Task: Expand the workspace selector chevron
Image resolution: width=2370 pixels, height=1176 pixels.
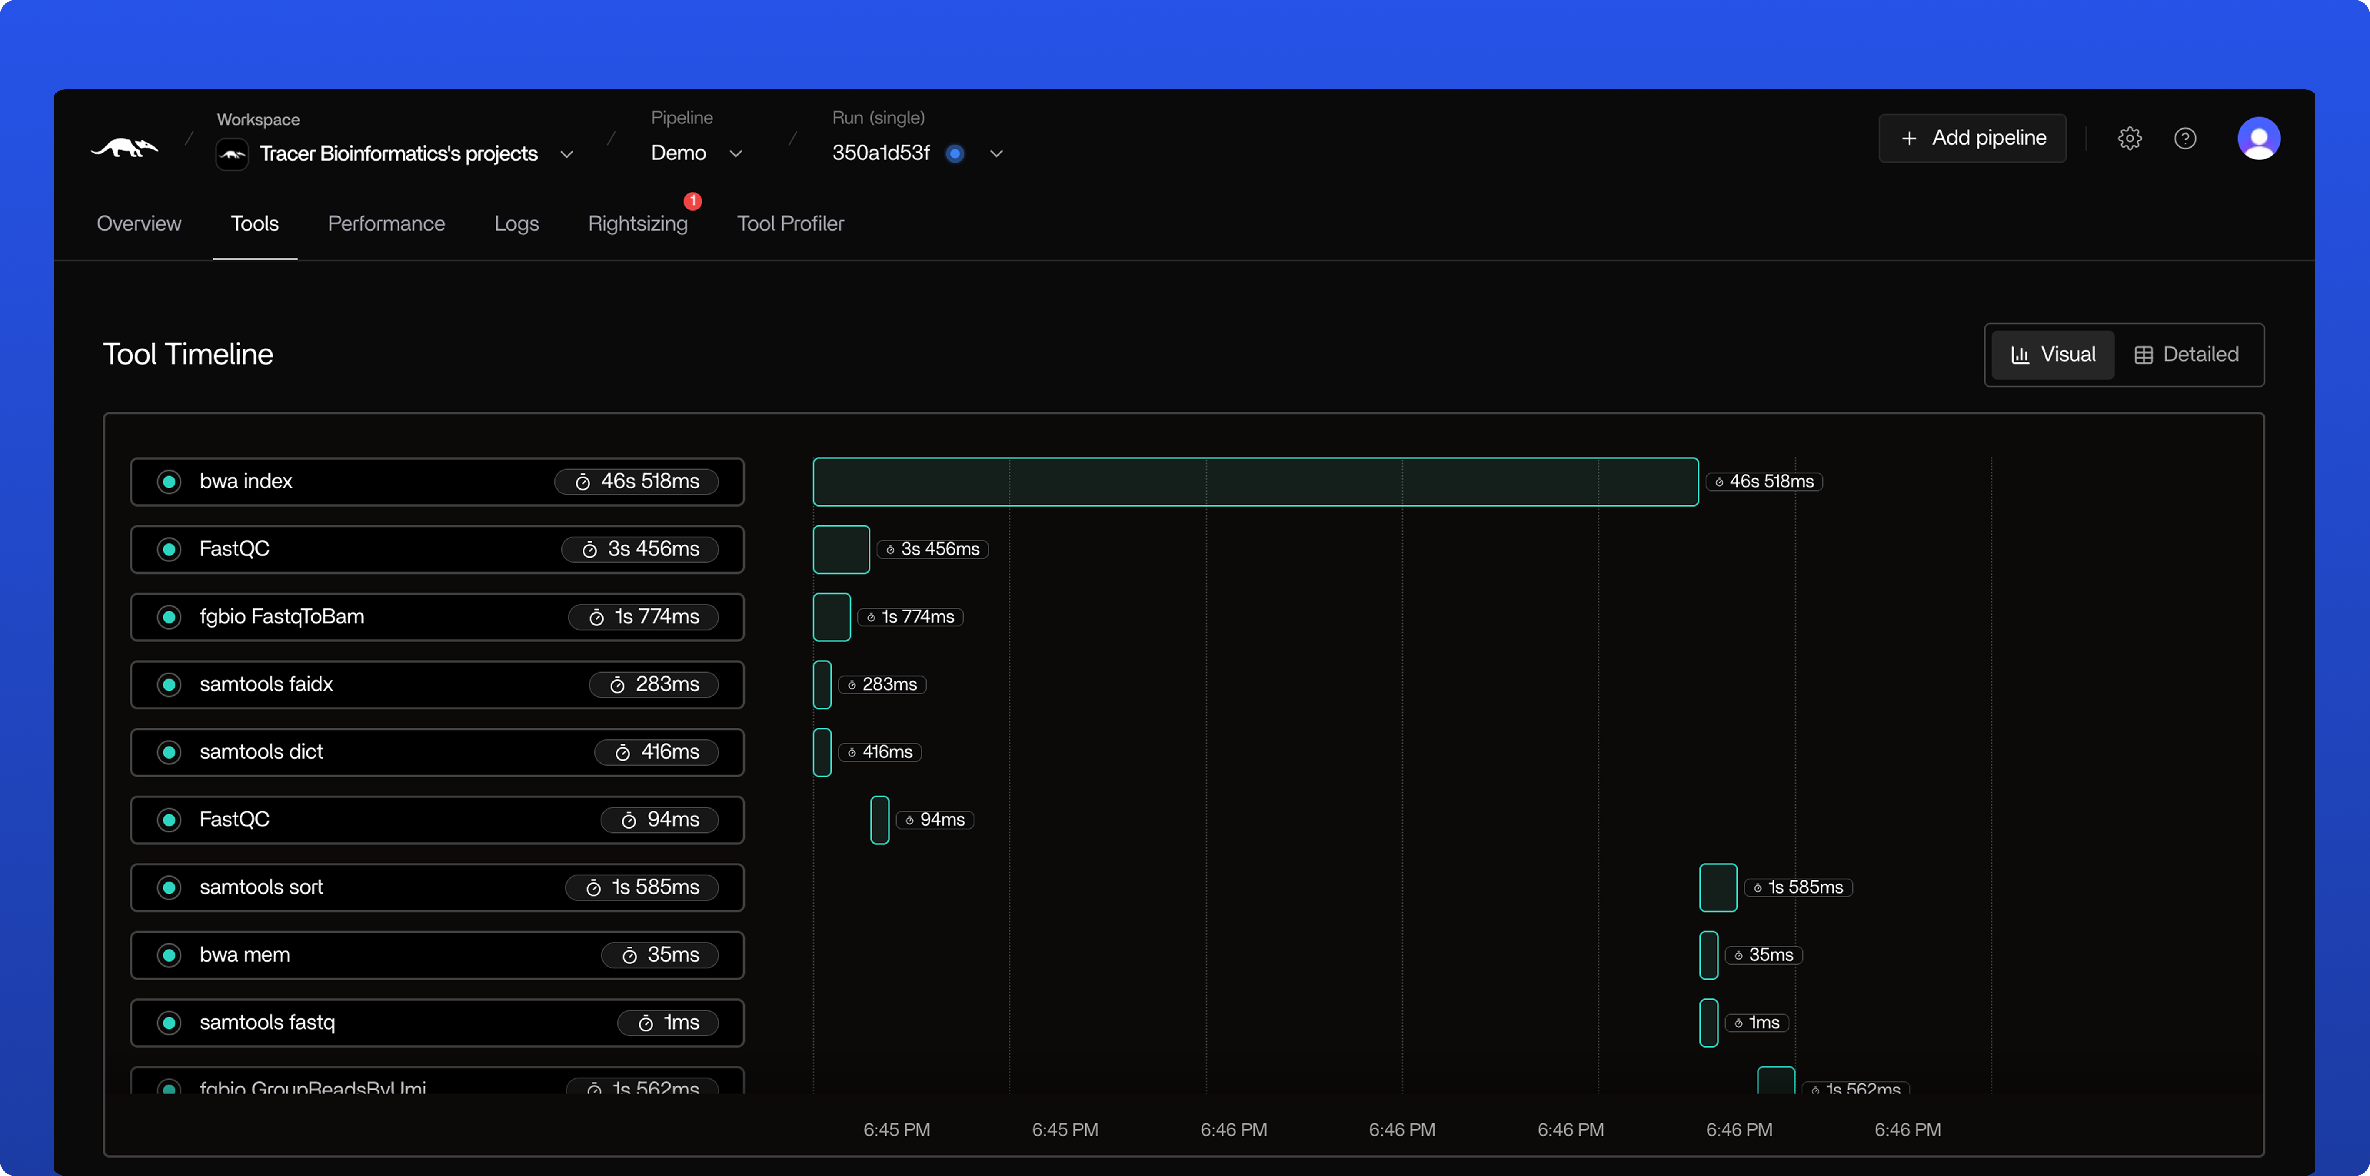Action: pyautogui.click(x=567, y=154)
